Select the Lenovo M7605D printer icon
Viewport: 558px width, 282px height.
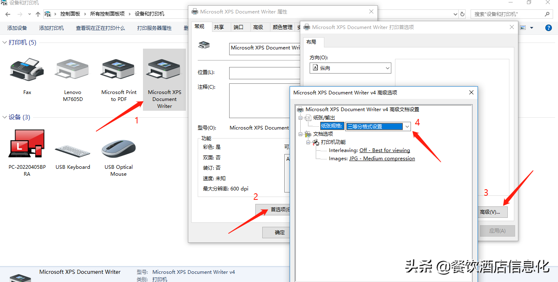tap(73, 70)
